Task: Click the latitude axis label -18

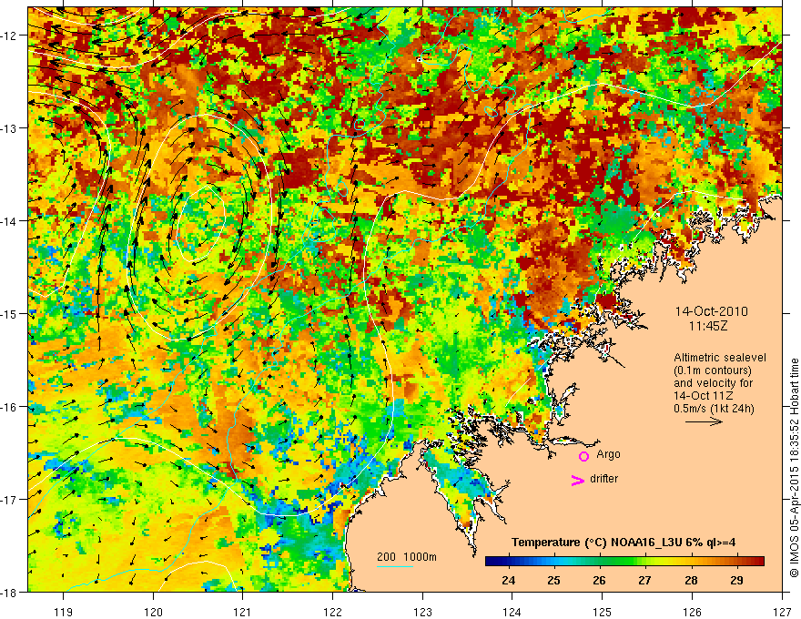Action: [9, 592]
